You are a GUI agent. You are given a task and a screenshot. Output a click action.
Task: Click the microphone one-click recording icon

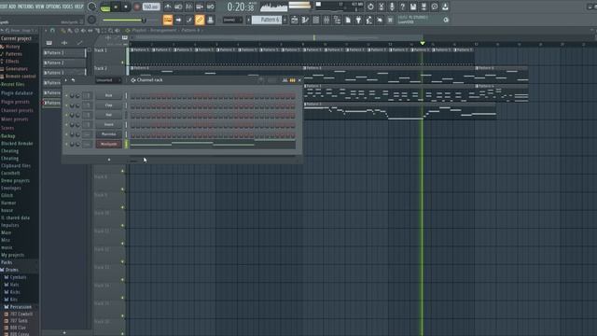click(392, 7)
